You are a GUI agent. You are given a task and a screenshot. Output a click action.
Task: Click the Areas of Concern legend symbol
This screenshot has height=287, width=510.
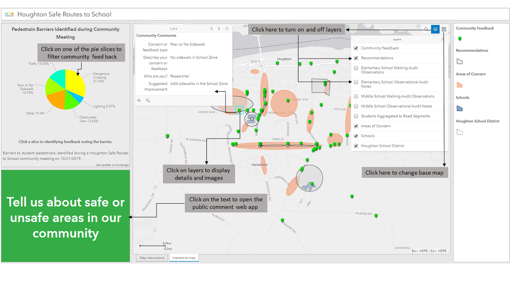pos(459,85)
